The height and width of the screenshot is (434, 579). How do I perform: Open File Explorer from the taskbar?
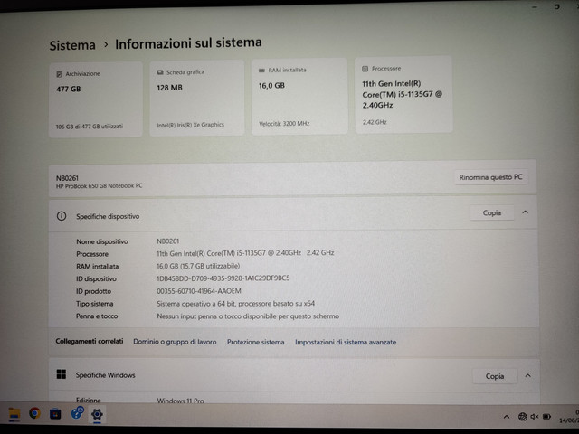[14, 414]
